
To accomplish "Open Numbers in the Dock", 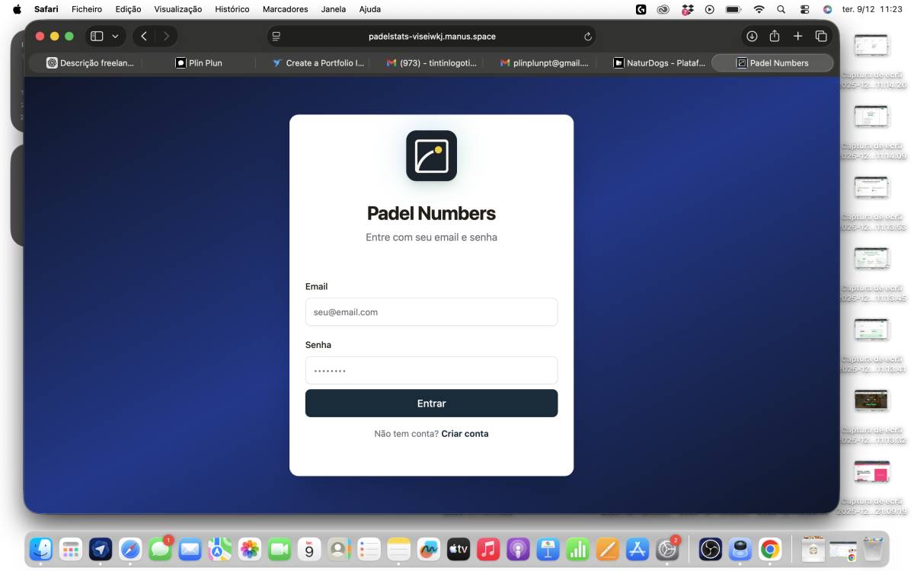I will coord(578,549).
